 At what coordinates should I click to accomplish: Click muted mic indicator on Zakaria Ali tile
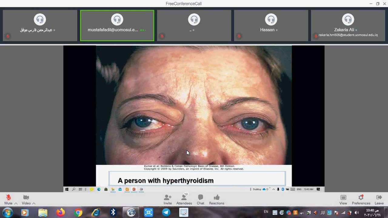point(316,36)
